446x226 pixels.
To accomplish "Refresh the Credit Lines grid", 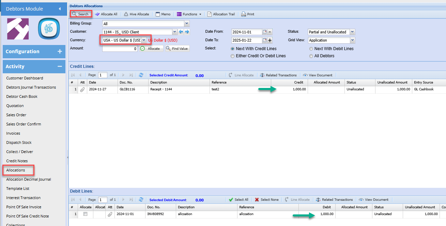I will point(141,75).
